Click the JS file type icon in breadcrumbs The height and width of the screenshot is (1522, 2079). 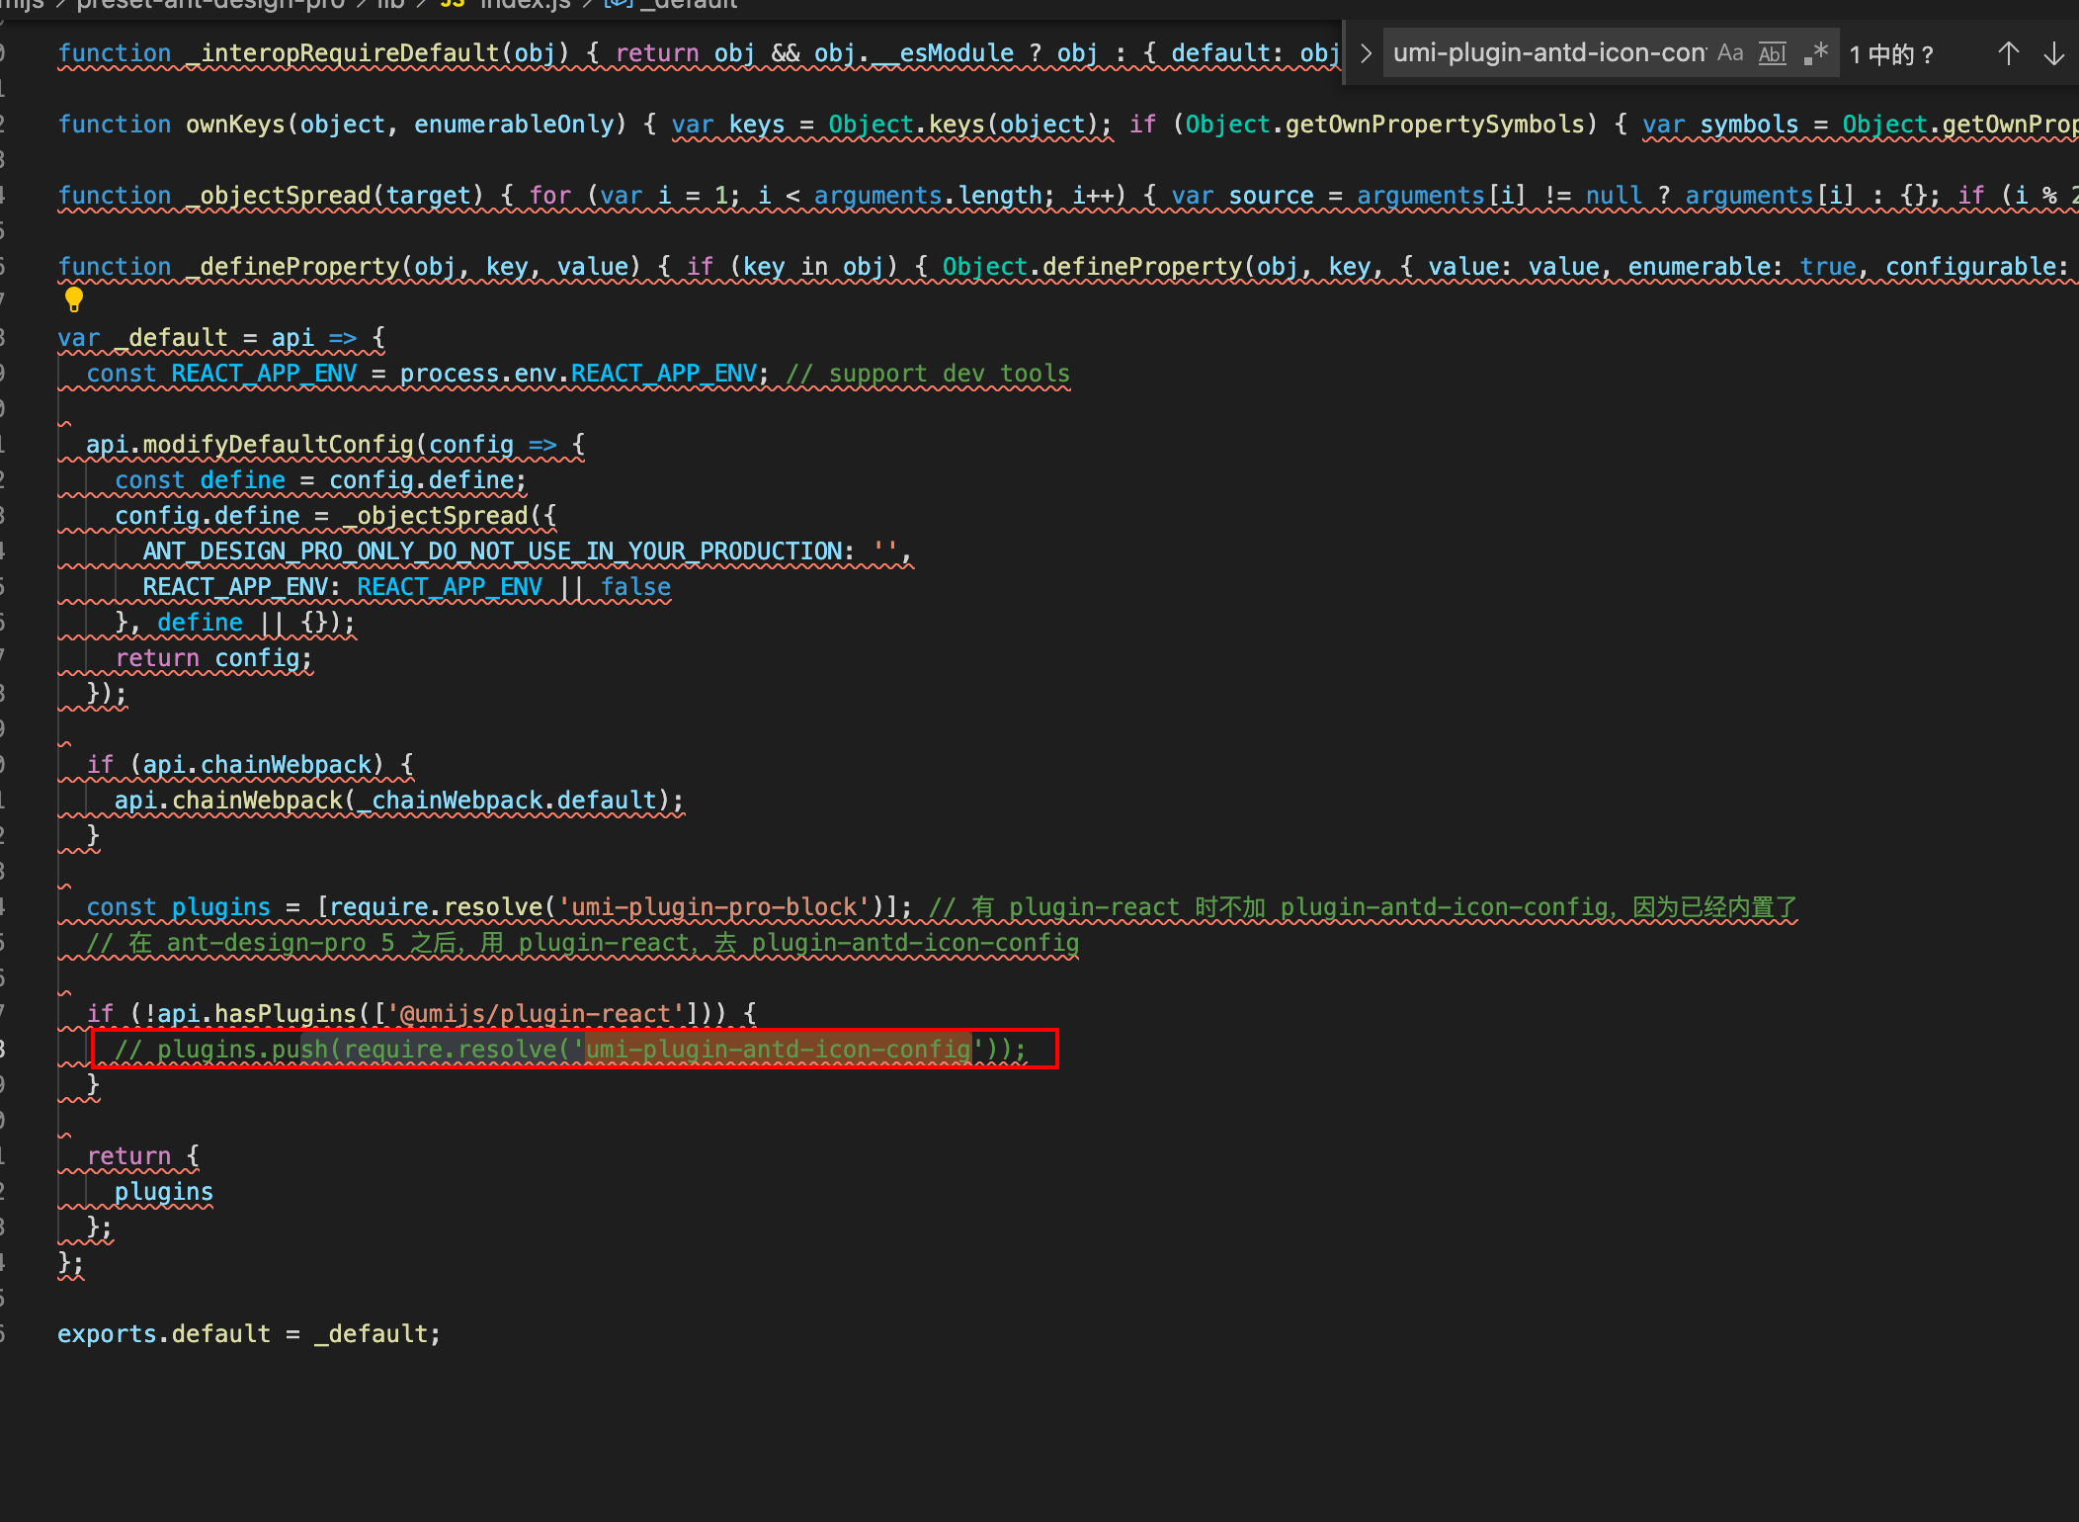[x=453, y=5]
